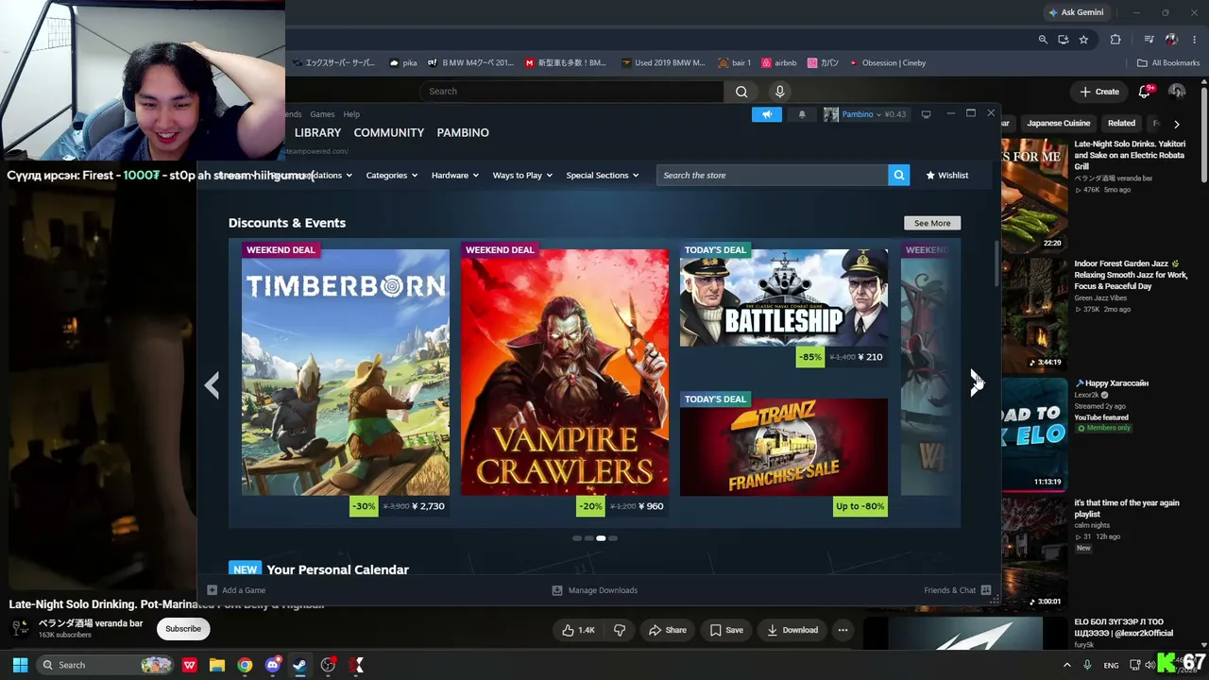The width and height of the screenshot is (1209, 680).
Task: Like the YouTube video with 1.4K likes
Action: pos(578,630)
